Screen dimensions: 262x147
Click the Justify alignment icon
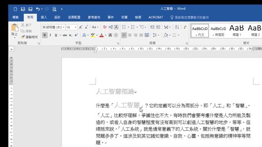[141, 35]
